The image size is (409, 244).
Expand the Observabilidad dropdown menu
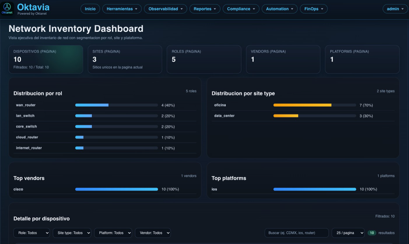pyautogui.click(x=165, y=9)
